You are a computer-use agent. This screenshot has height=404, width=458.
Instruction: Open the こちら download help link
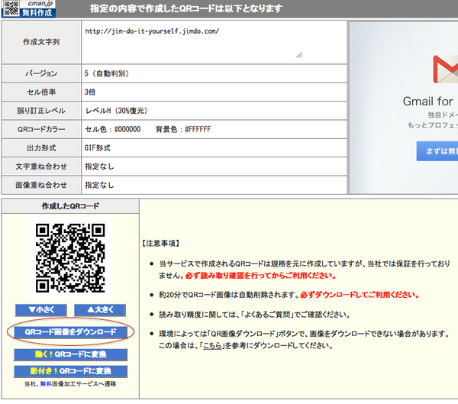[212, 345]
